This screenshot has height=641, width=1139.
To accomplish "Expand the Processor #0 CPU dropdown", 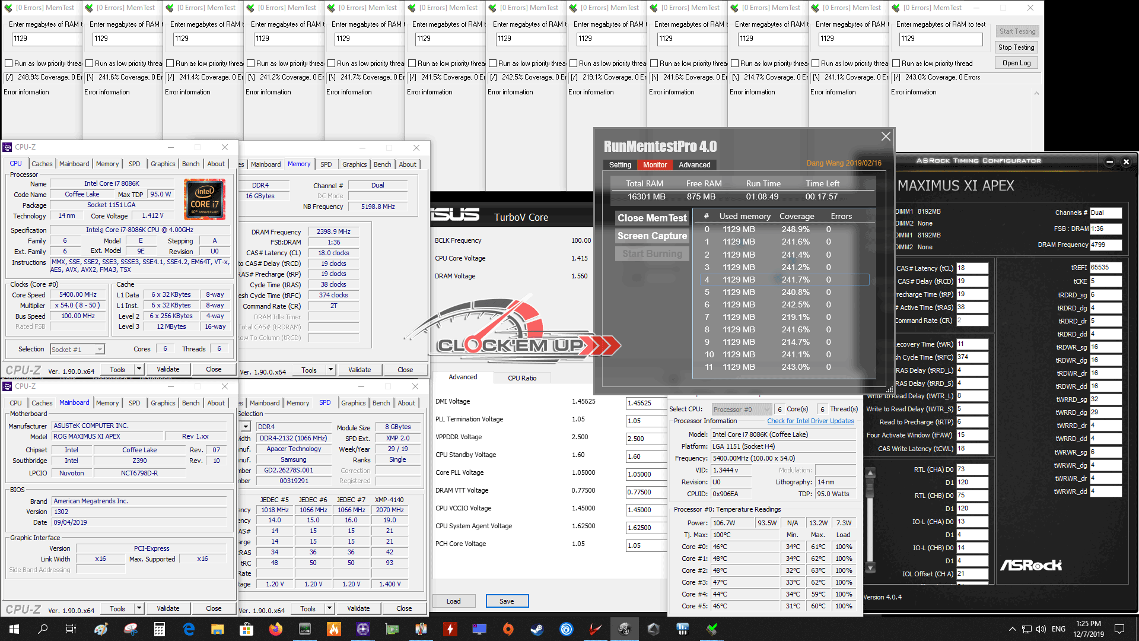I will point(766,410).
